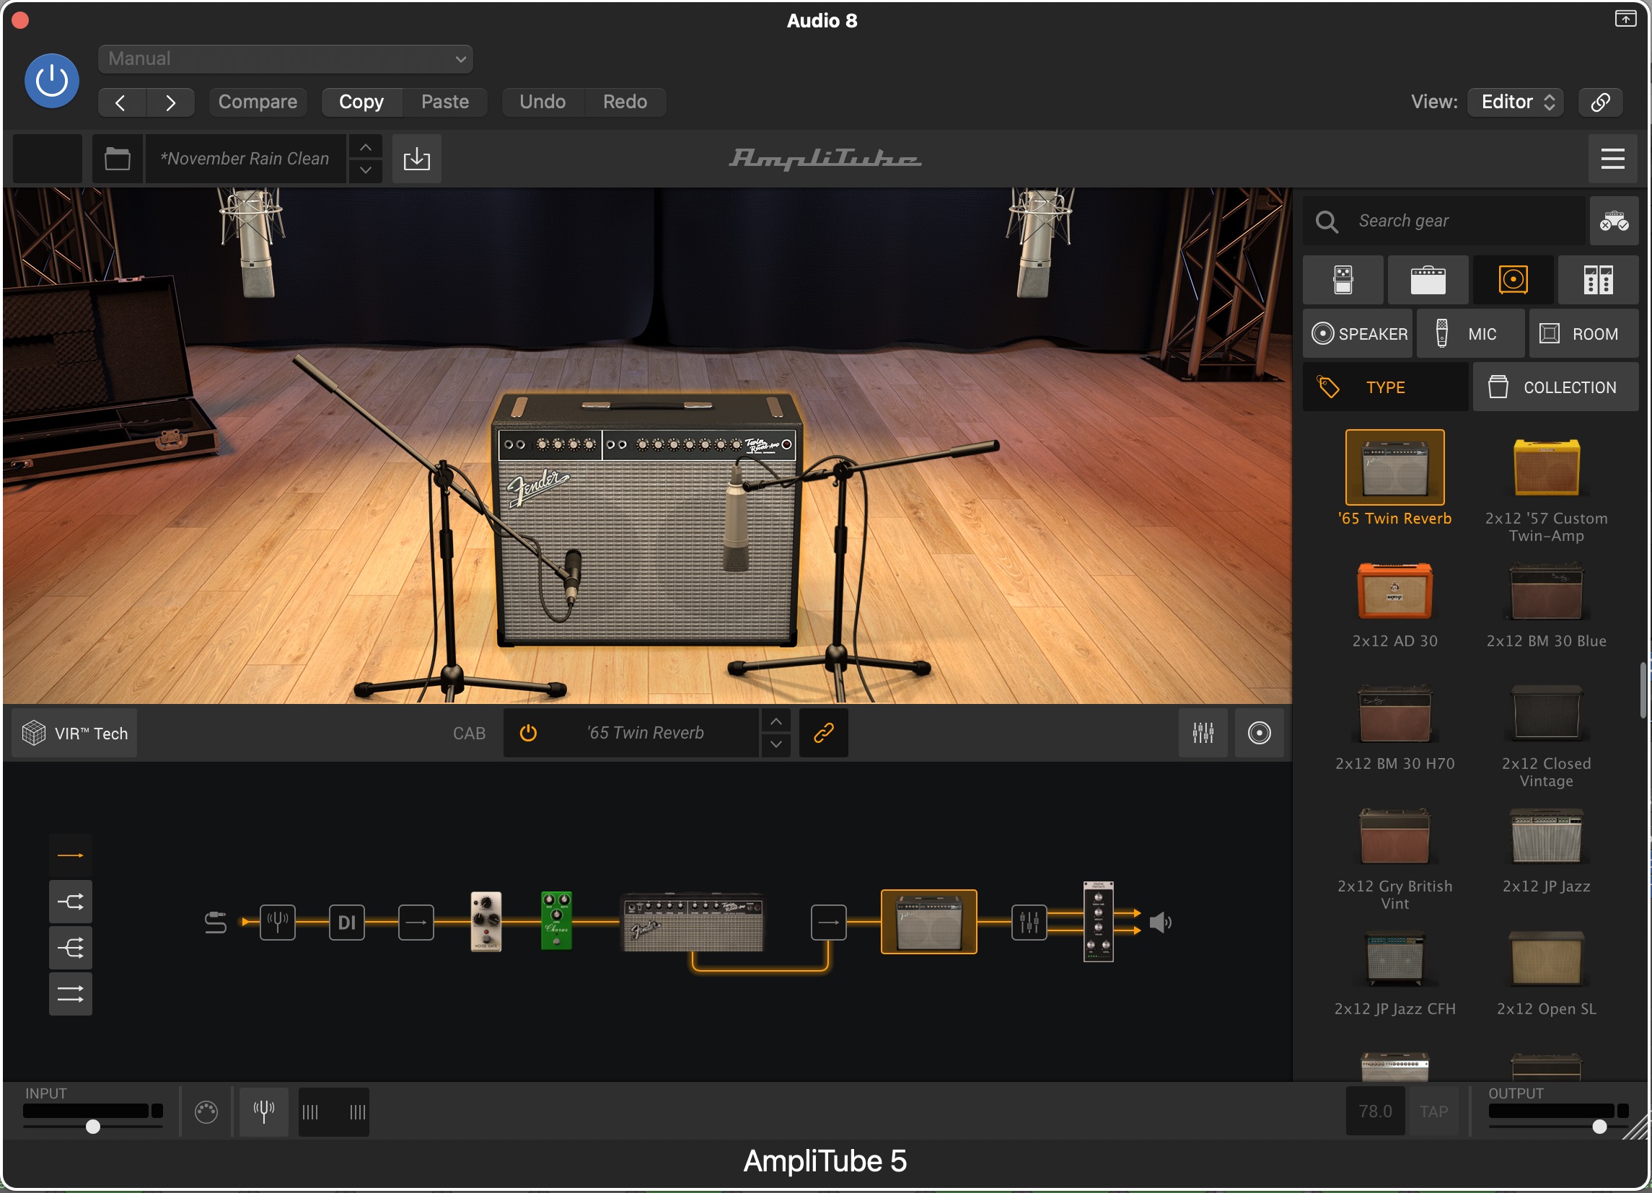The image size is (1652, 1193).
Task: Open the Manual preset dropdown
Action: [286, 59]
